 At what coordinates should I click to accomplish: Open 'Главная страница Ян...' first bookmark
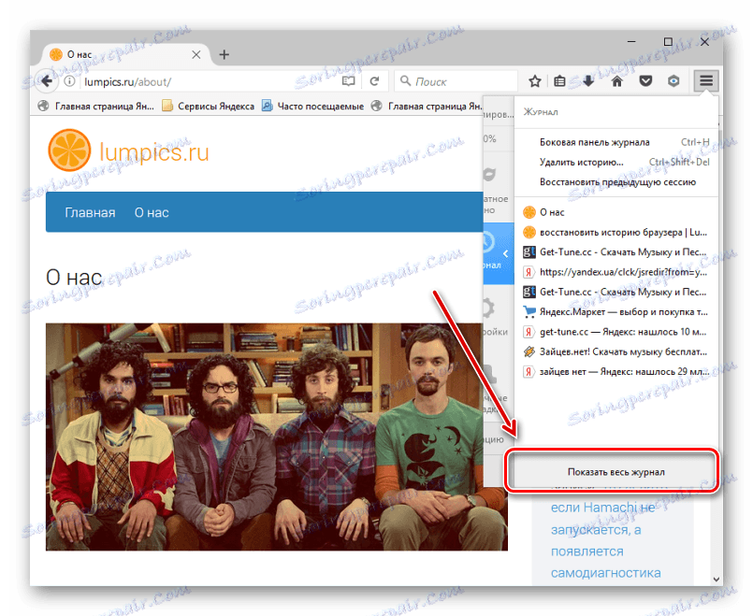96,106
